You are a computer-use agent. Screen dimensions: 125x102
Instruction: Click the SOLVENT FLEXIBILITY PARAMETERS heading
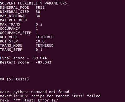(x=34, y=3)
